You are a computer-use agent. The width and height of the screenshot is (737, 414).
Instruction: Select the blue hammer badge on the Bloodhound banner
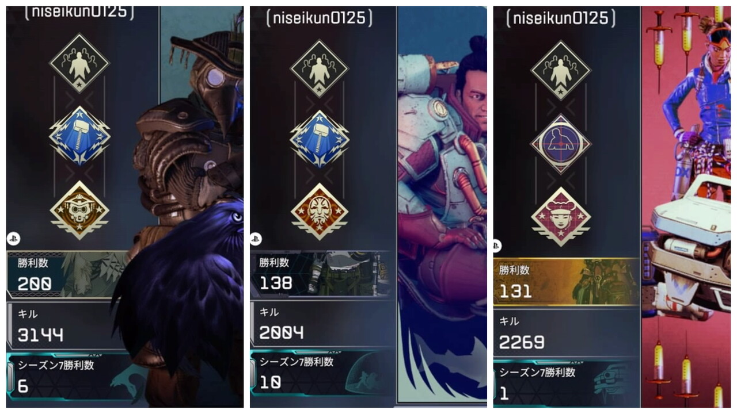79,136
